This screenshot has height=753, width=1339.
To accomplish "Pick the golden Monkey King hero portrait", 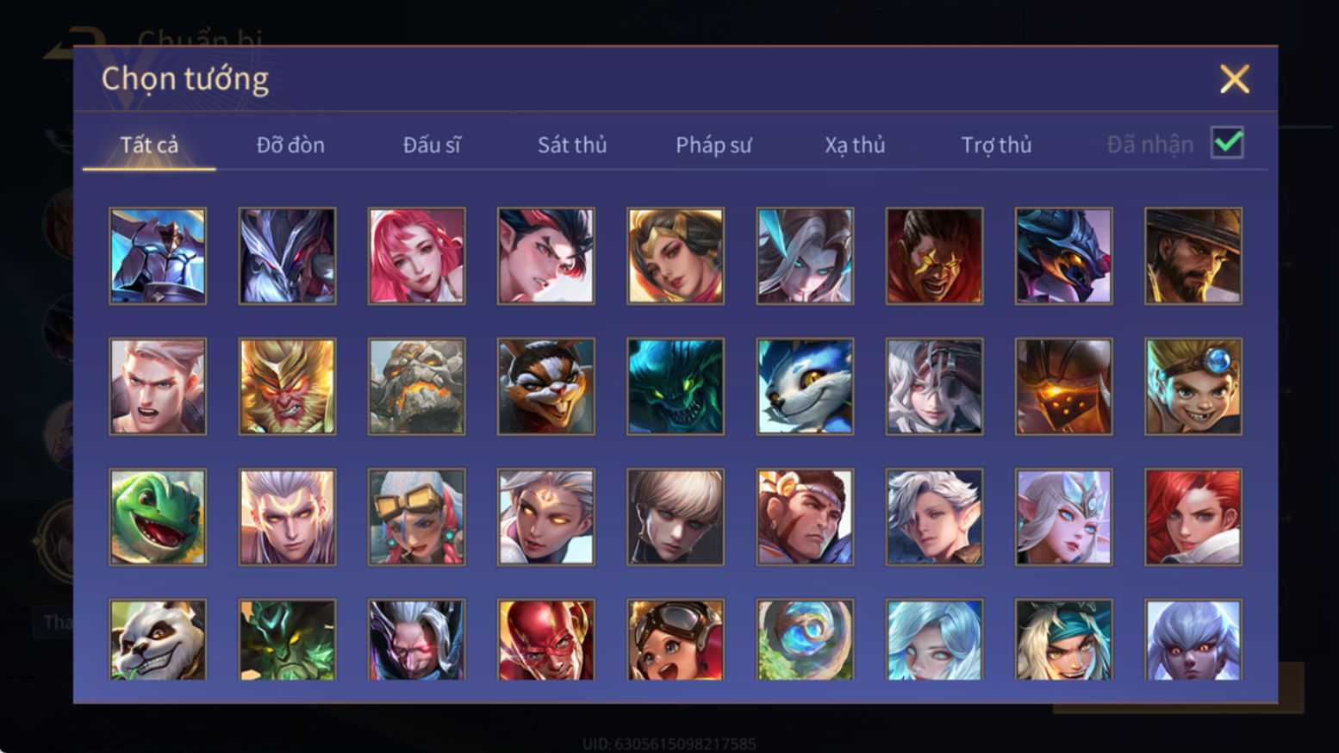I will pyautogui.click(x=287, y=386).
